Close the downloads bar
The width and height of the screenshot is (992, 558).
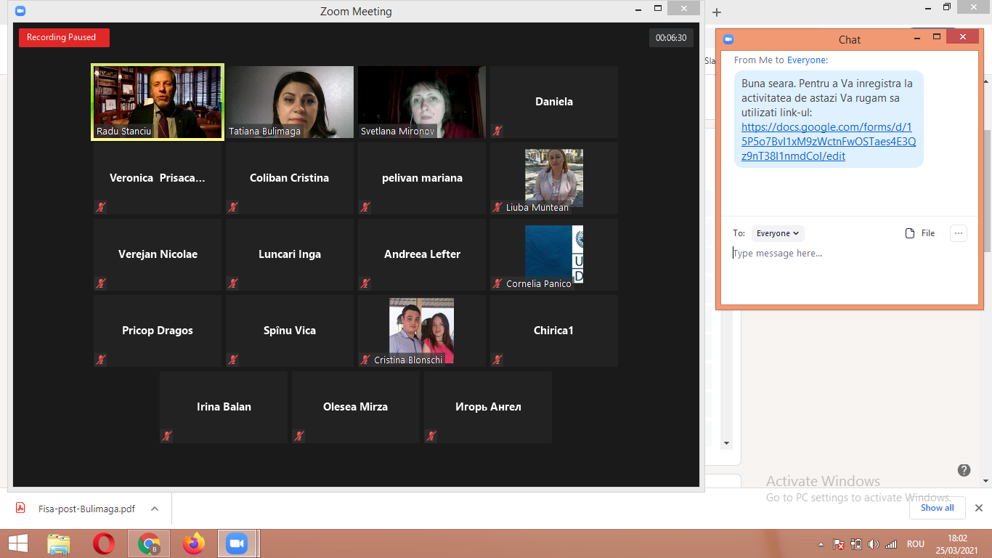coord(979,508)
